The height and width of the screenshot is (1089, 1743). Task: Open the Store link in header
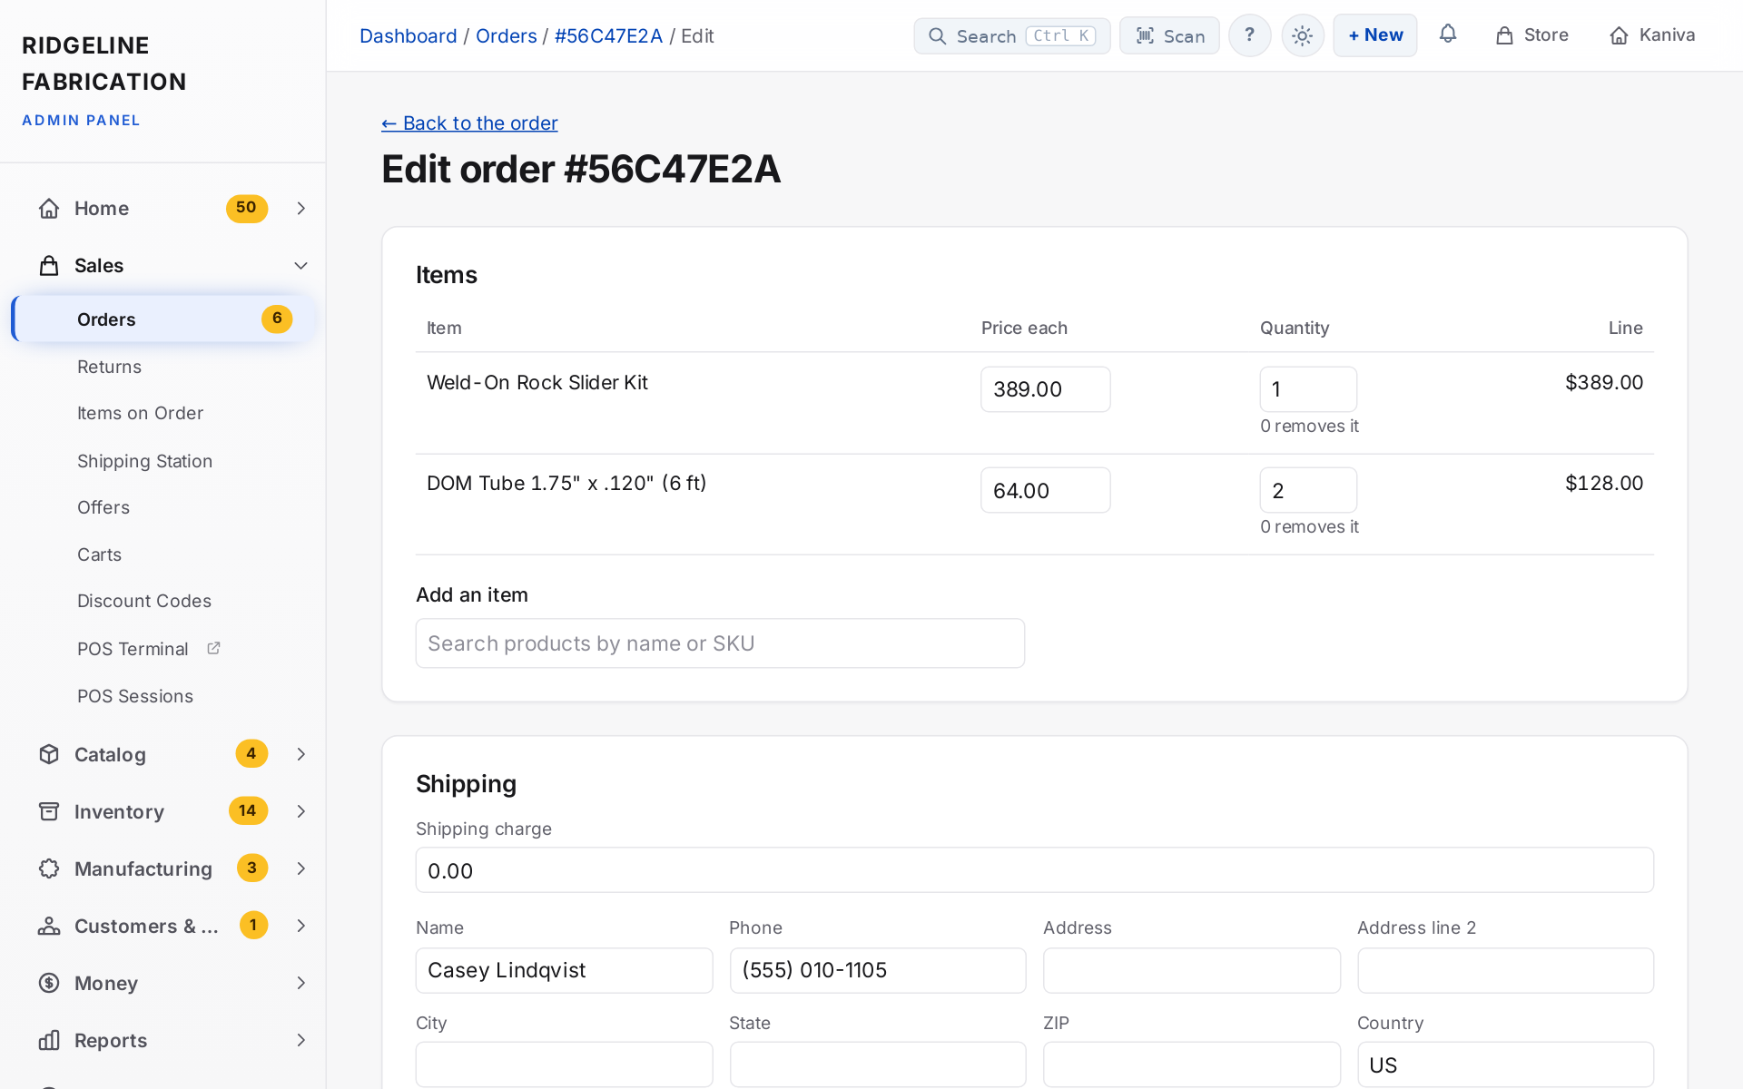click(1532, 35)
